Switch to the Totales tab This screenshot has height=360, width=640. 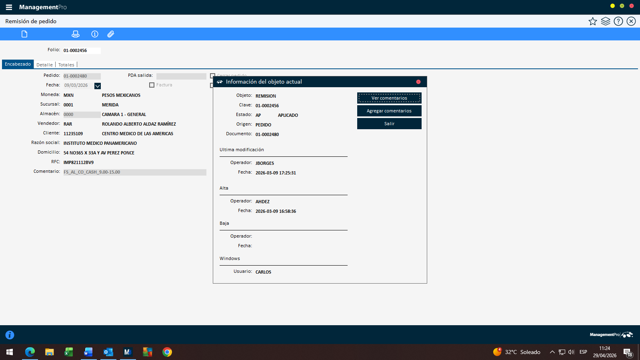pyautogui.click(x=66, y=65)
